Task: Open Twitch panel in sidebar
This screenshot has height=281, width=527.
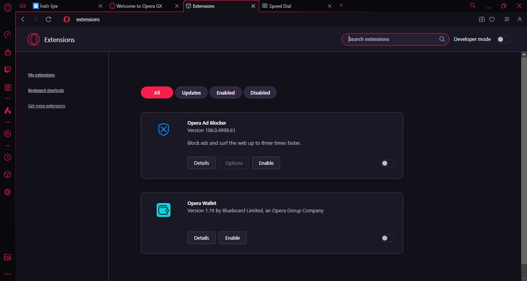Action: click(7, 69)
